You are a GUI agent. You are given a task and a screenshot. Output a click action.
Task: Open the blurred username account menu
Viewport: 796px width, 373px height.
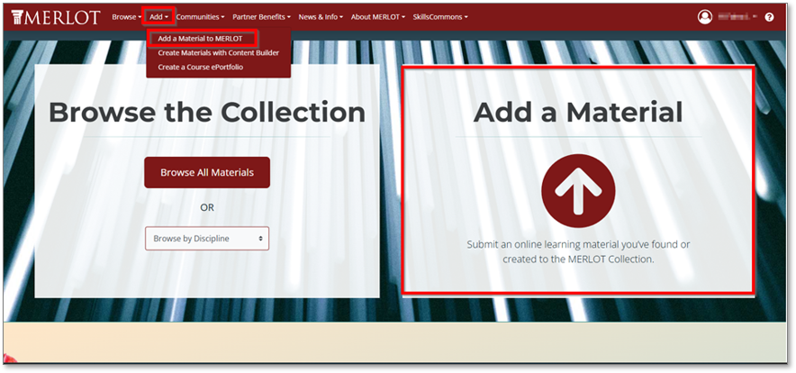pyautogui.click(x=738, y=17)
